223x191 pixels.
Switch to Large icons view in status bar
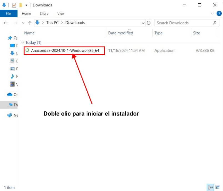click(218, 187)
